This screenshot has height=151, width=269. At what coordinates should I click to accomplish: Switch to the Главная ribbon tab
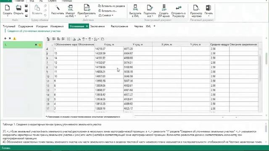[x=19, y=1]
